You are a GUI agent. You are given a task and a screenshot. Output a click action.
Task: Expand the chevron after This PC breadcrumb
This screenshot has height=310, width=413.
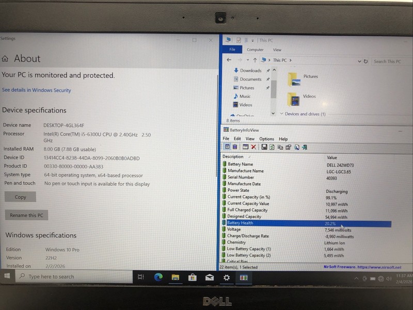pos(291,60)
